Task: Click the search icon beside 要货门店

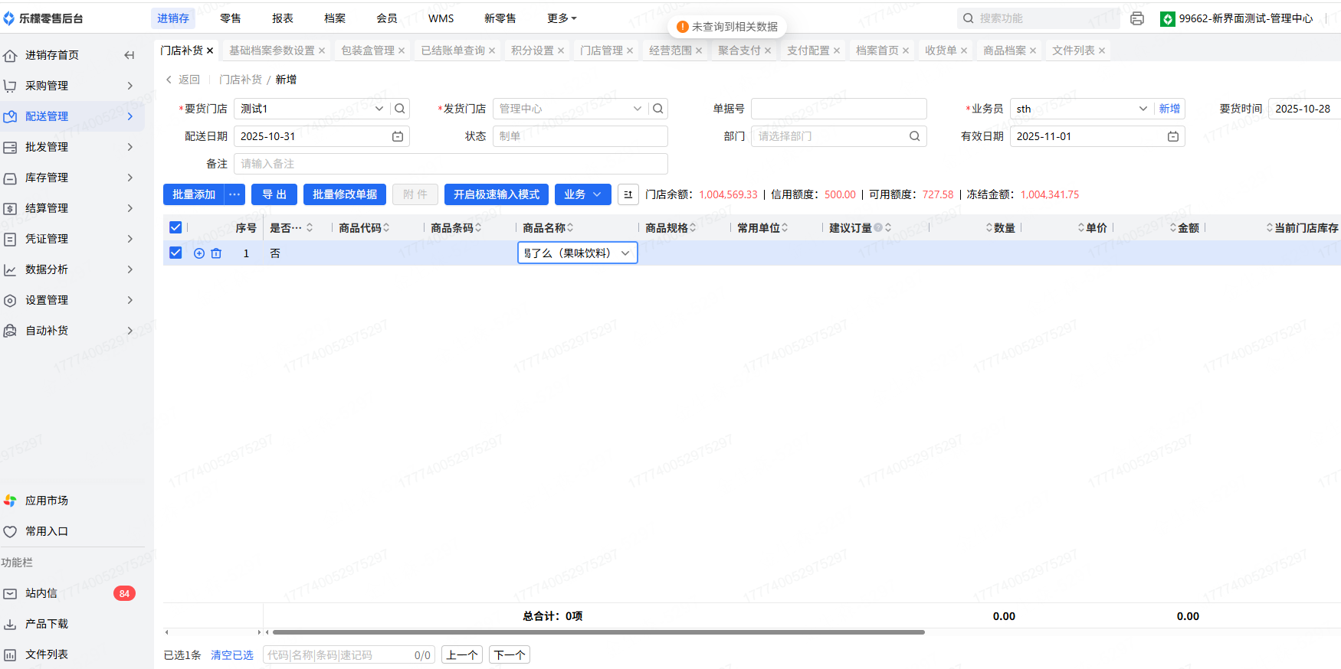Action: click(x=400, y=109)
